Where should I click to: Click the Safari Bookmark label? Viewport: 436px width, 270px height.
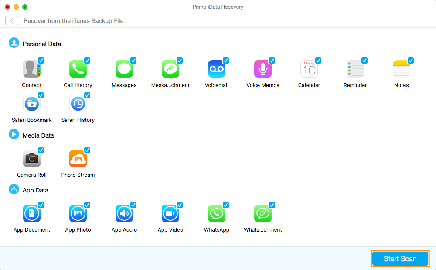point(32,120)
